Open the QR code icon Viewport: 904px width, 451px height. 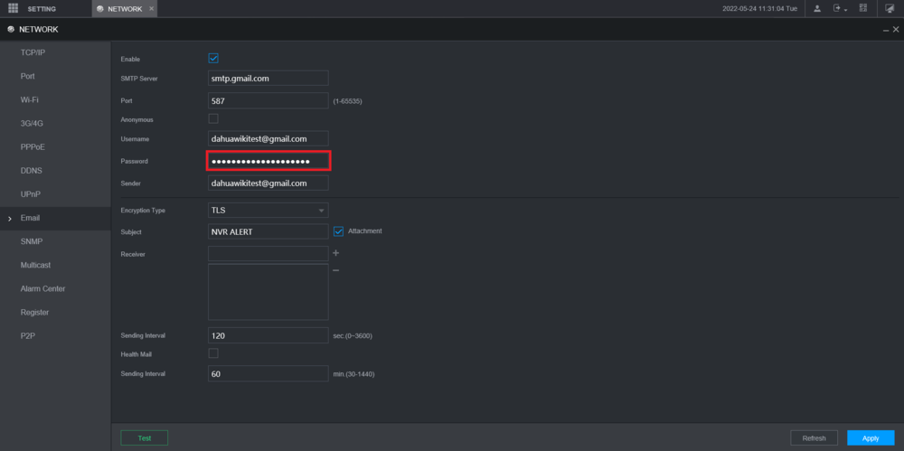pos(863,8)
